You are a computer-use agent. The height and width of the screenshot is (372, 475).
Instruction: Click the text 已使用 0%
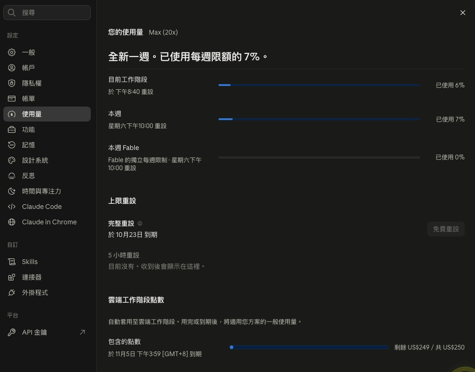coord(450,157)
